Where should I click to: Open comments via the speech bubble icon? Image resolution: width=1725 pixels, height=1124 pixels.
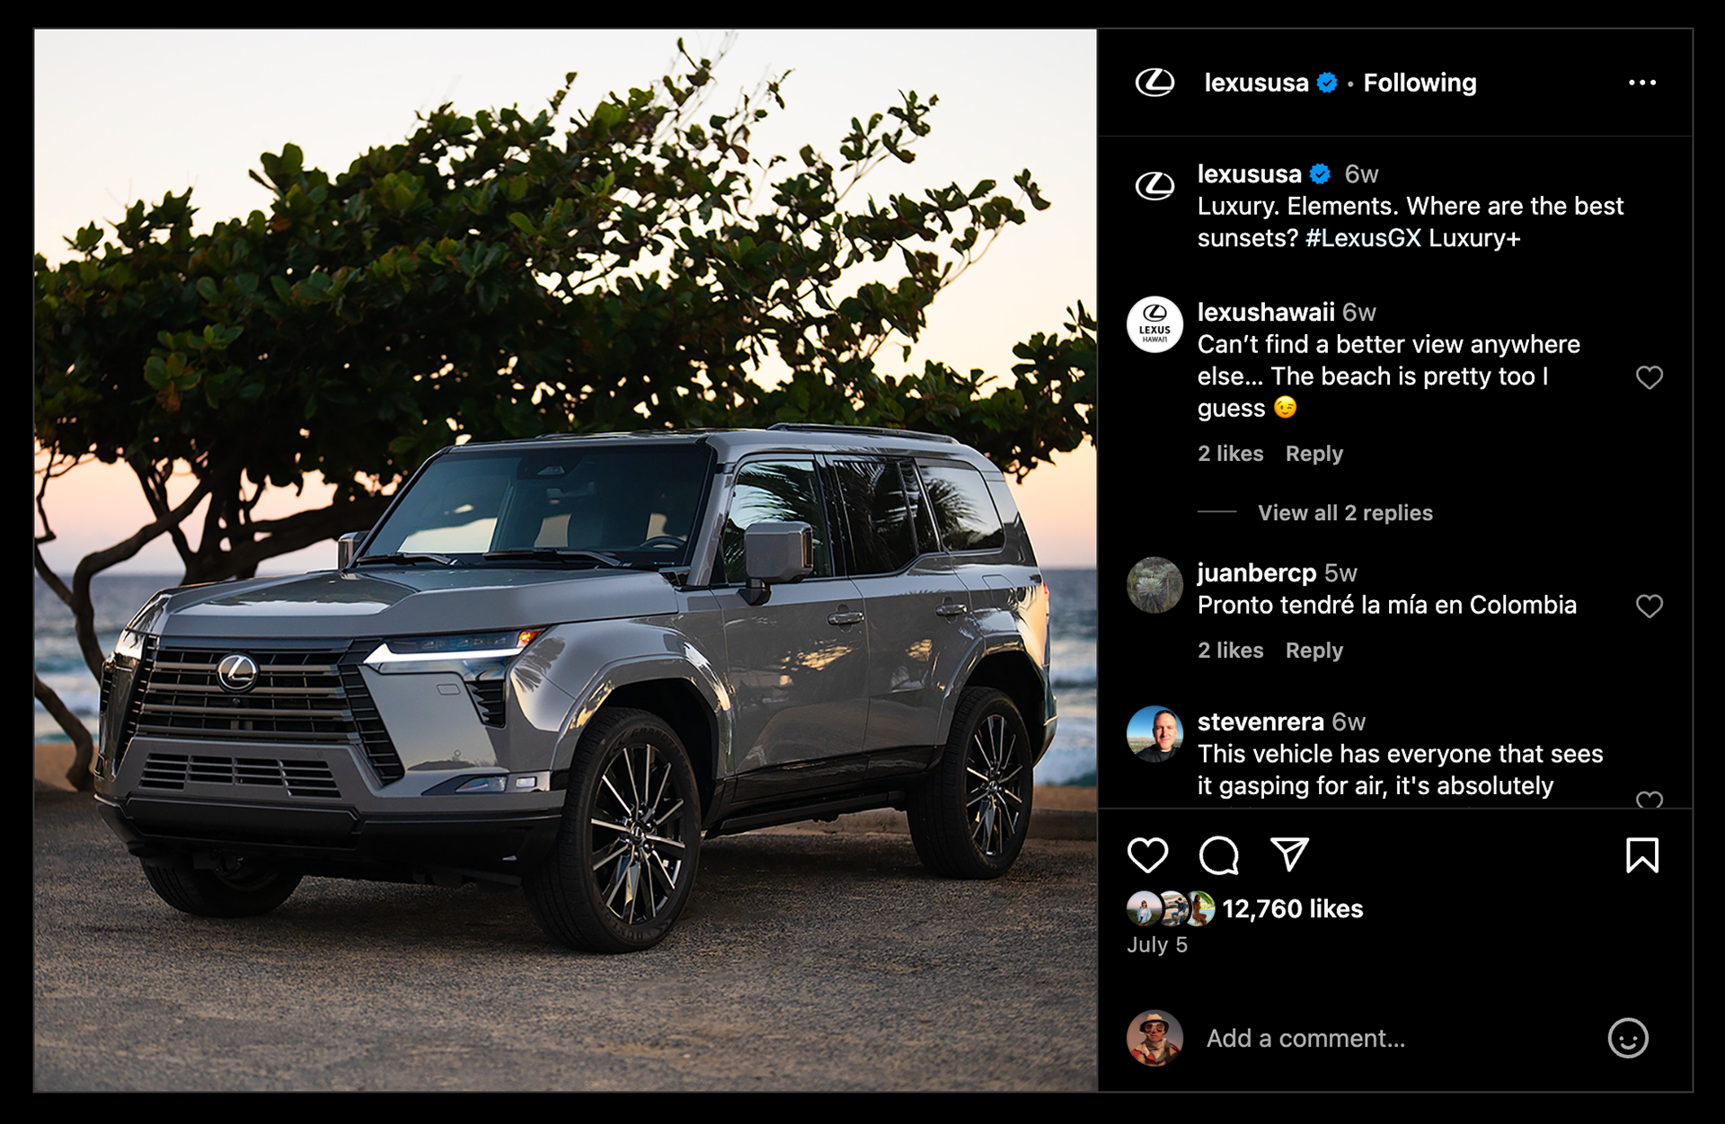1218,855
